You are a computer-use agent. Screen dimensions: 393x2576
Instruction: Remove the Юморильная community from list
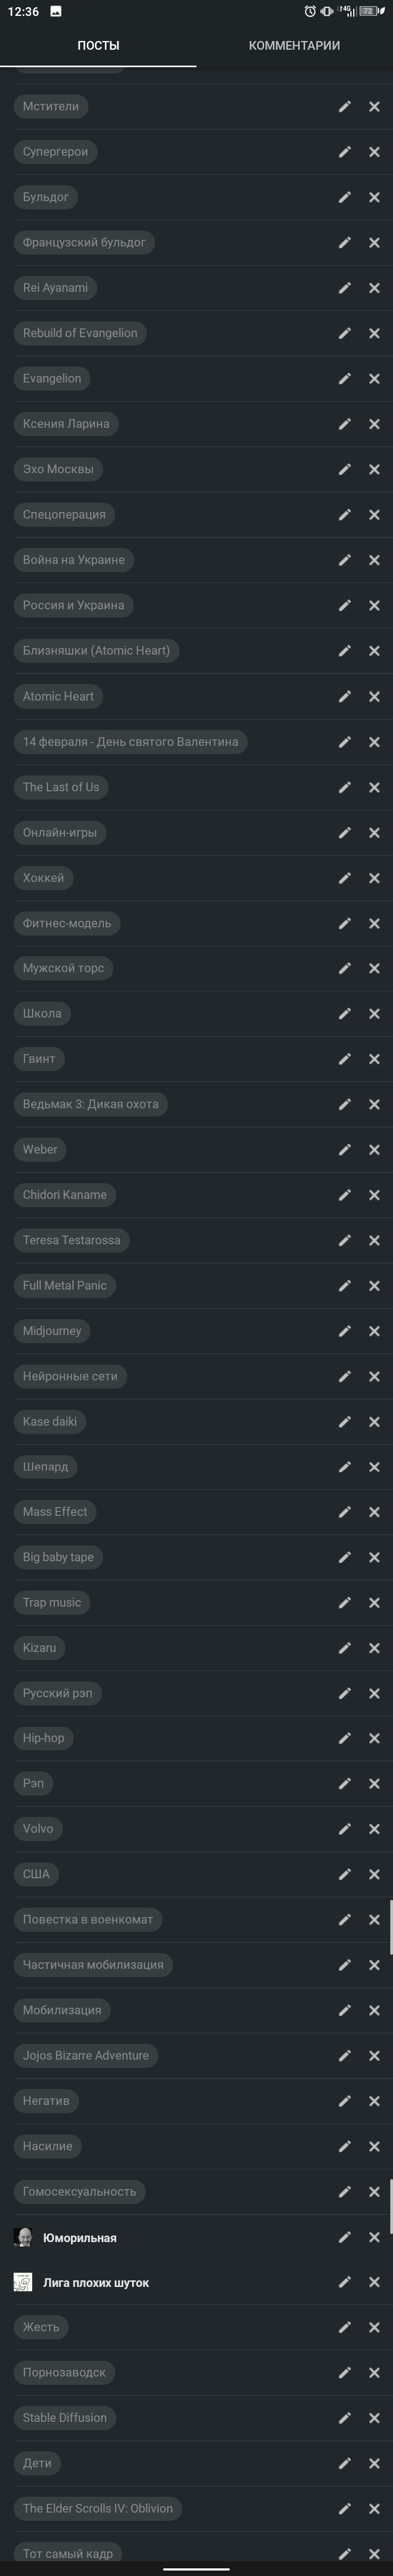(x=374, y=2237)
